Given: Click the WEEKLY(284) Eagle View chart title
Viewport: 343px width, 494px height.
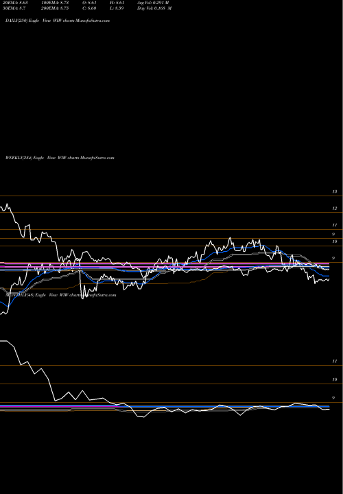Looking at the screenshot, I should point(60,158).
